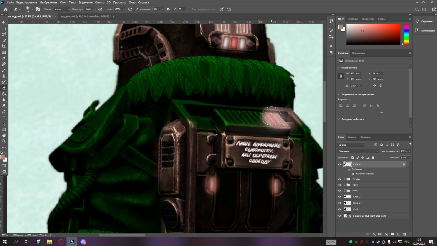Hide the Голова group
The image size is (437, 246).
[x=340, y=179]
